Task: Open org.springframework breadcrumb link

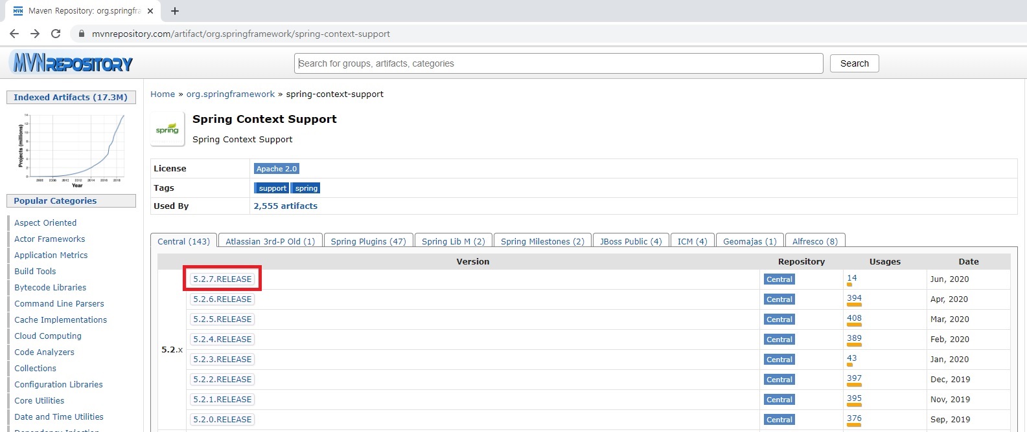Action: coord(231,94)
